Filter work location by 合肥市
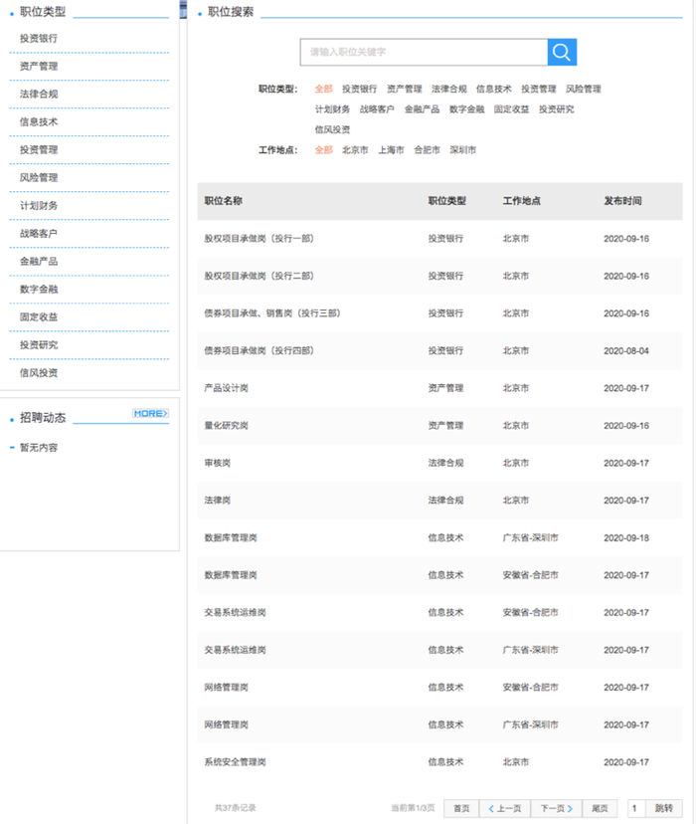 tap(428, 149)
